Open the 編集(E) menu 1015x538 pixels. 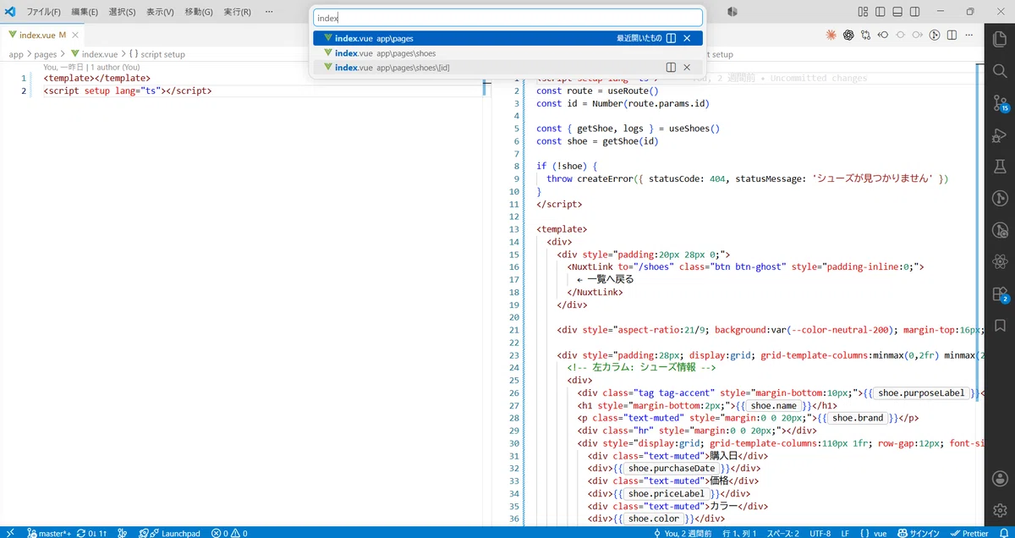[x=85, y=12]
